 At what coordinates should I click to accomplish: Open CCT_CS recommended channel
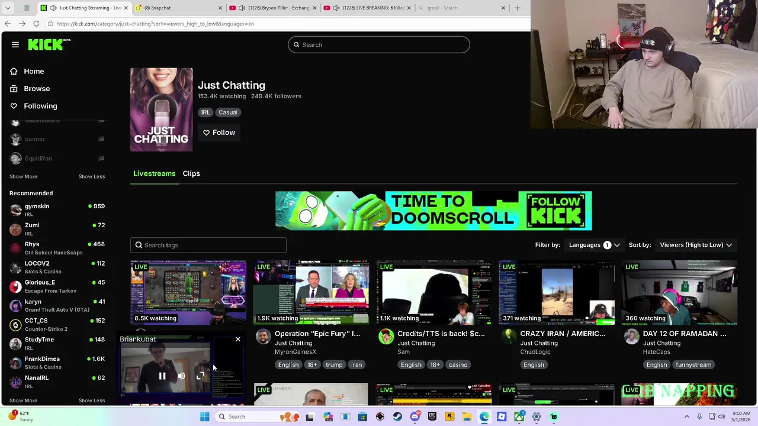(x=57, y=324)
